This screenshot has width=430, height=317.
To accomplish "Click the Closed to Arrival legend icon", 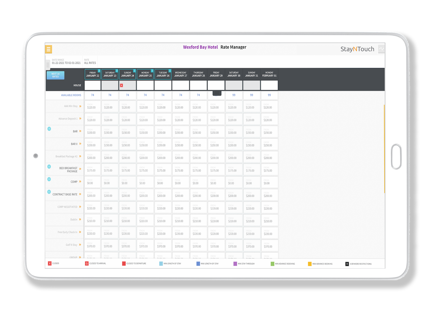I will (87, 263).
